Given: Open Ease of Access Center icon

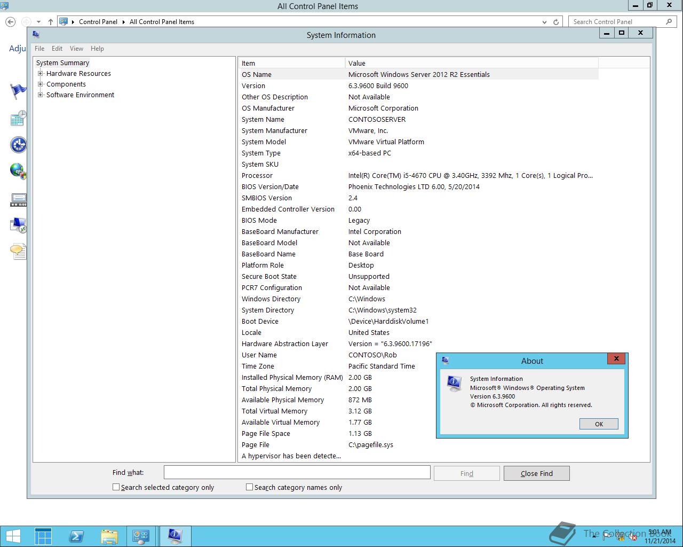Looking at the screenshot, I should coord(18,145).
